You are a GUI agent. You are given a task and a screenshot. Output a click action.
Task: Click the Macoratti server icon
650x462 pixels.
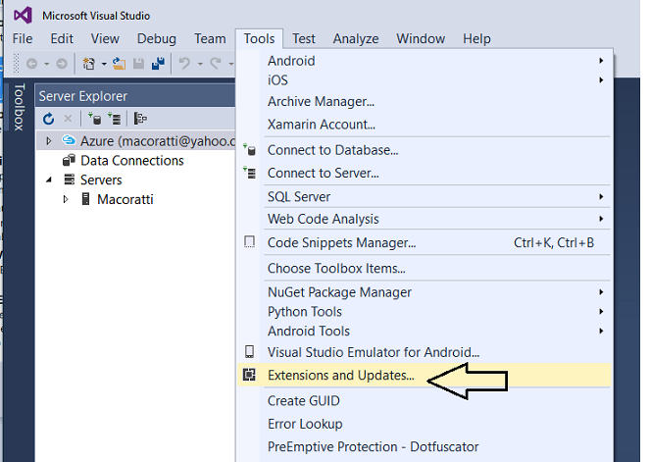click(86, 199)
